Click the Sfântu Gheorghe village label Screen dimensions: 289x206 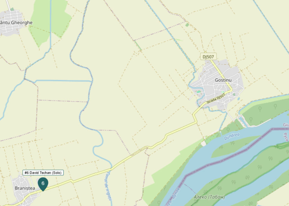pos(16,22)
